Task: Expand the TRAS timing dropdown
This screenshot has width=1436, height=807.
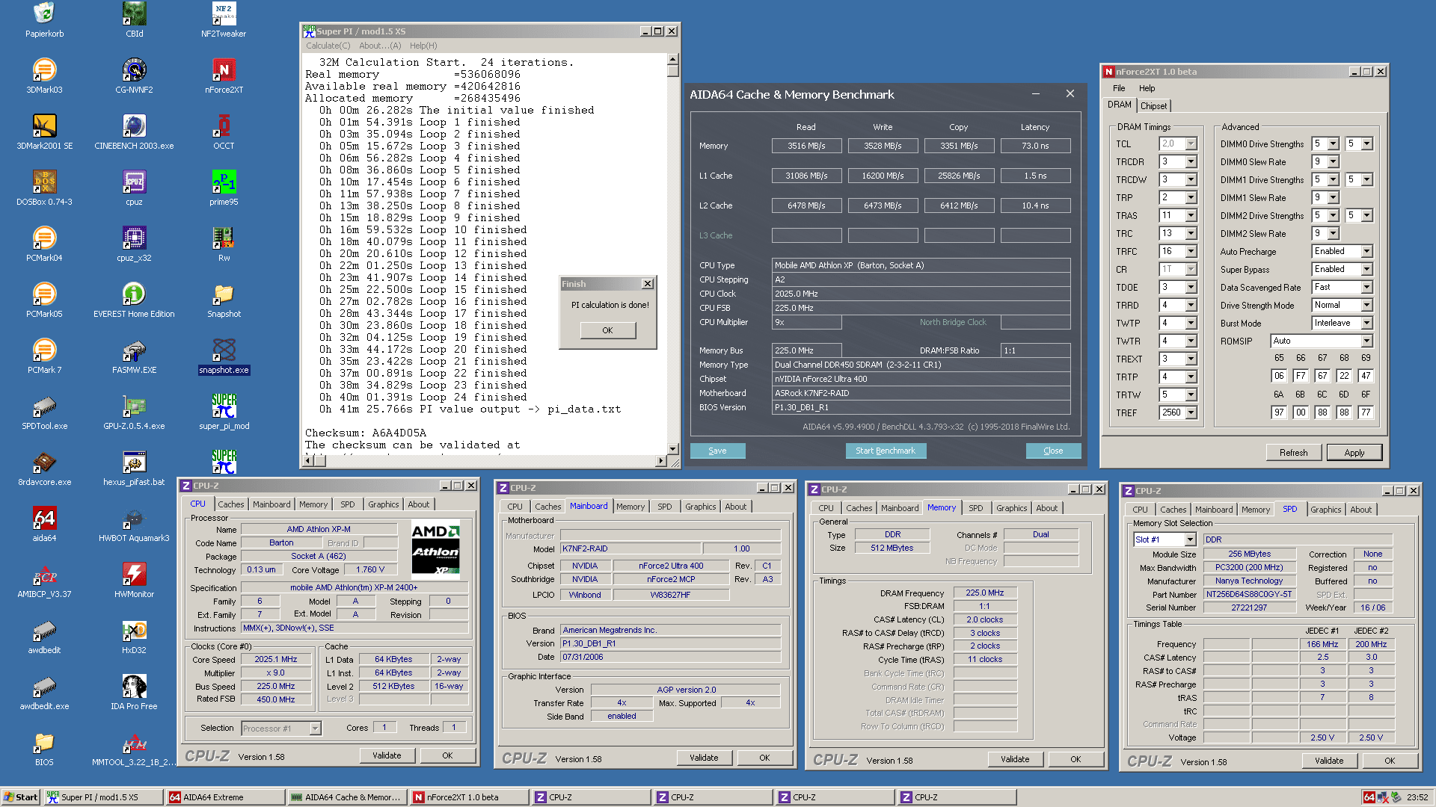Action: 1191,216
